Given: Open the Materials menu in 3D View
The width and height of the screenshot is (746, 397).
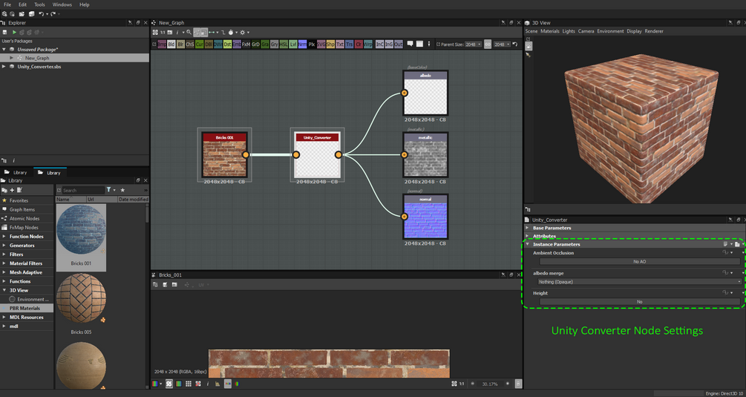Looking at the screenshot, I should [x=549, y=31].
